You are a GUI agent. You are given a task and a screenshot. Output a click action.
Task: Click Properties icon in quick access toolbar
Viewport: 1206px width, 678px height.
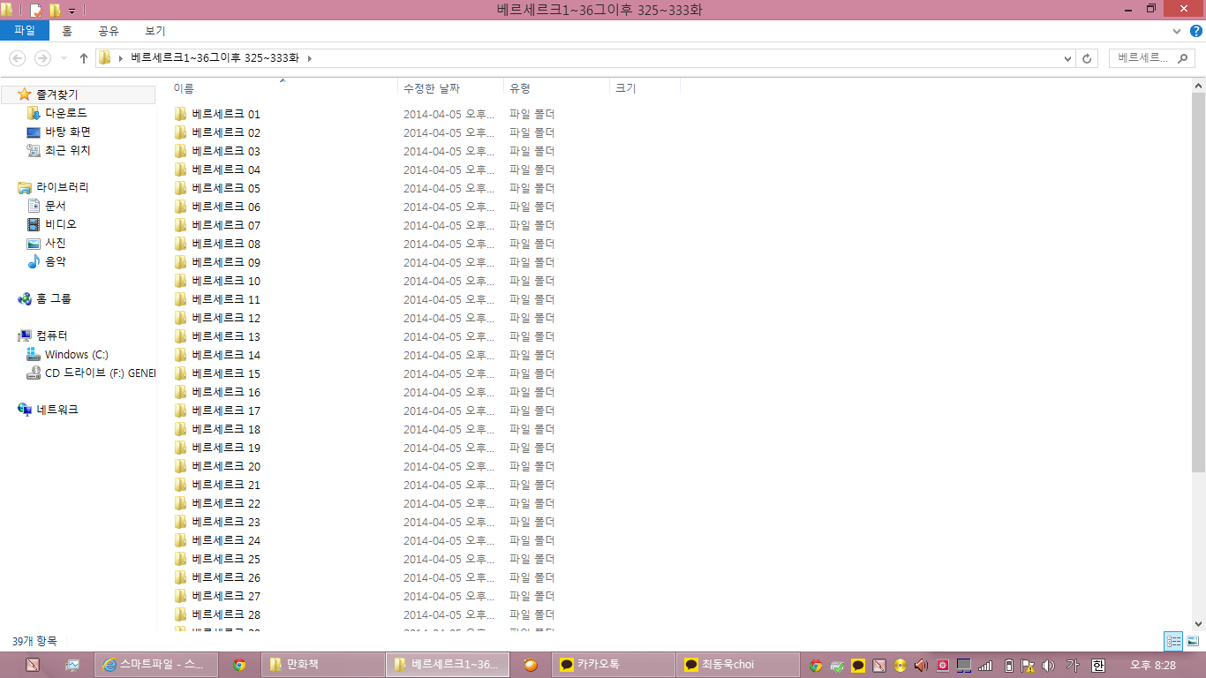[36, 11]
